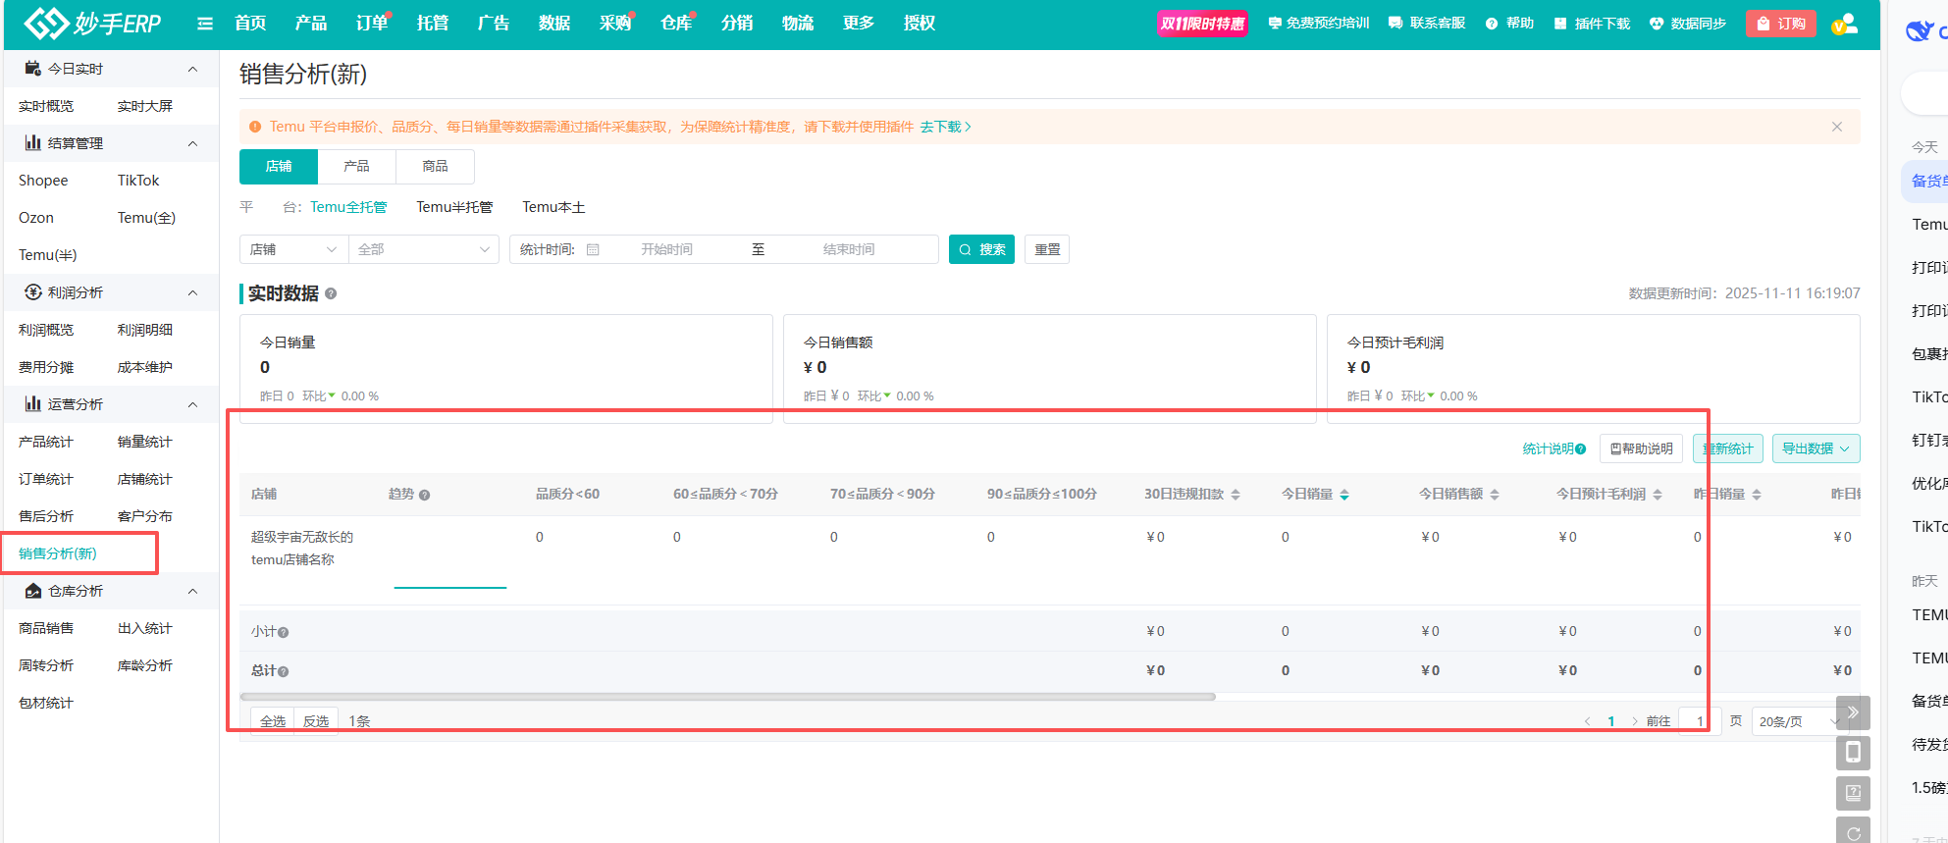The height and width of the screenshot is (843, 1948).
Task: Switch to the 产品 tab
Action: tap(356, 167)
